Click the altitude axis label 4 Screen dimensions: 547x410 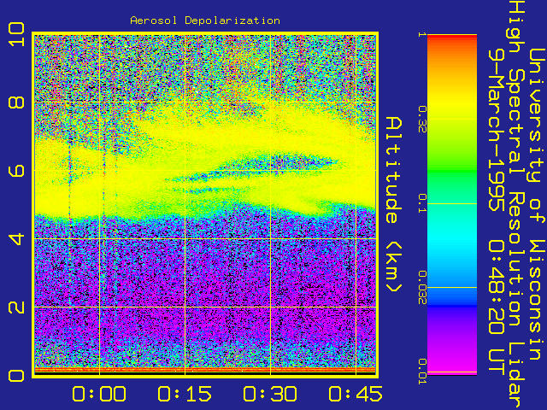(x=16, y=239)
